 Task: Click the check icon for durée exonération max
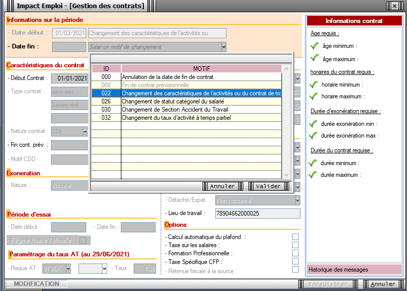[x=313, y=136]
